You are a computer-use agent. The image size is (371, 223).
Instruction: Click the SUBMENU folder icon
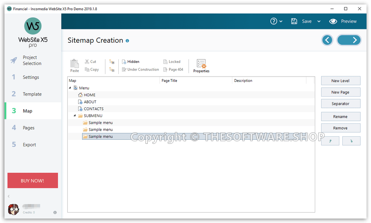click(x=80, y=116)
